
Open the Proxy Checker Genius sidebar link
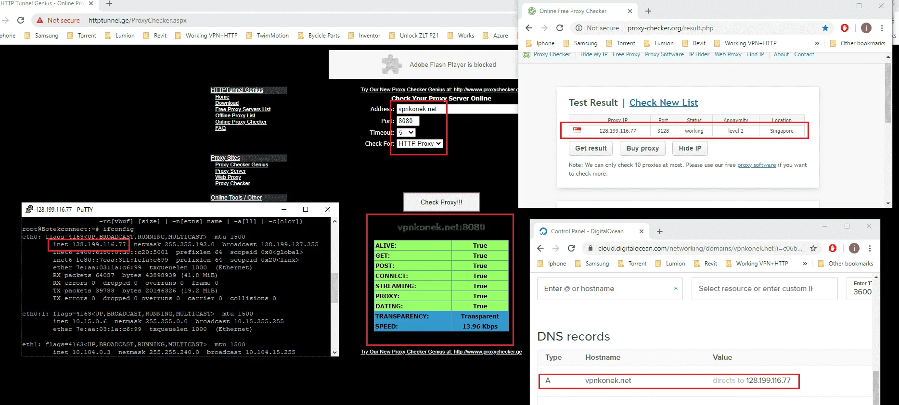coord(242,165)
